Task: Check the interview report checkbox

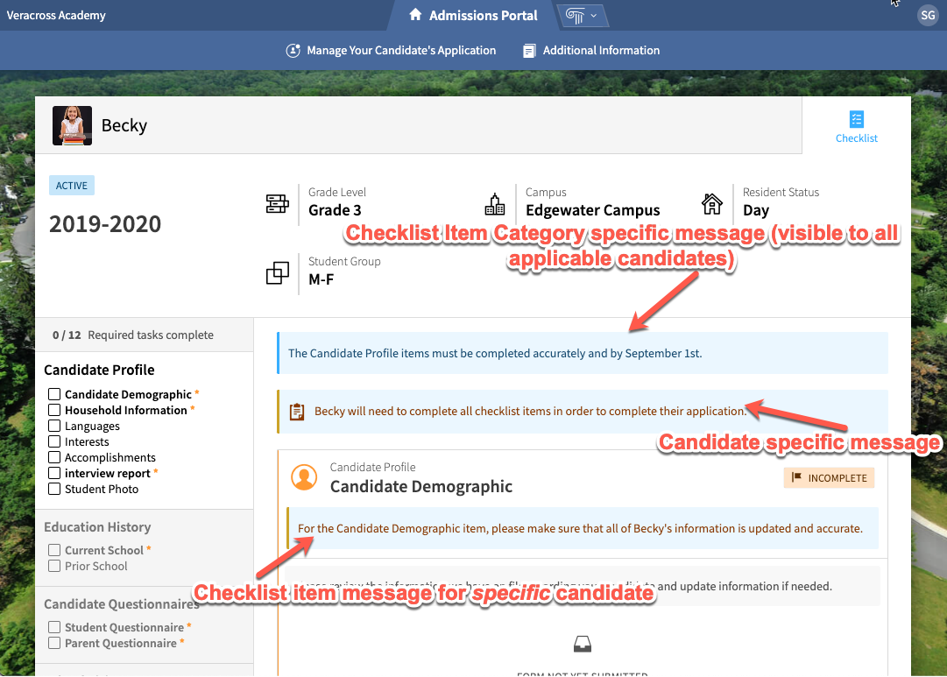Action: pyautogui.click(x=53, y=473)
